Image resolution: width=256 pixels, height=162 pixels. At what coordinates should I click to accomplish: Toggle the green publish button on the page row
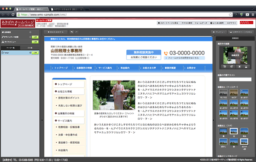tap(35, 53)
